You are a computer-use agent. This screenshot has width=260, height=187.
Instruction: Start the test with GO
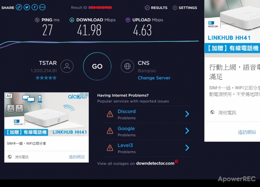pyautogui.click(x=97, y=67)
